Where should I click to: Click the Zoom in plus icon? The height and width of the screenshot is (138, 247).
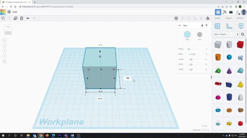[x=5, y=51]
